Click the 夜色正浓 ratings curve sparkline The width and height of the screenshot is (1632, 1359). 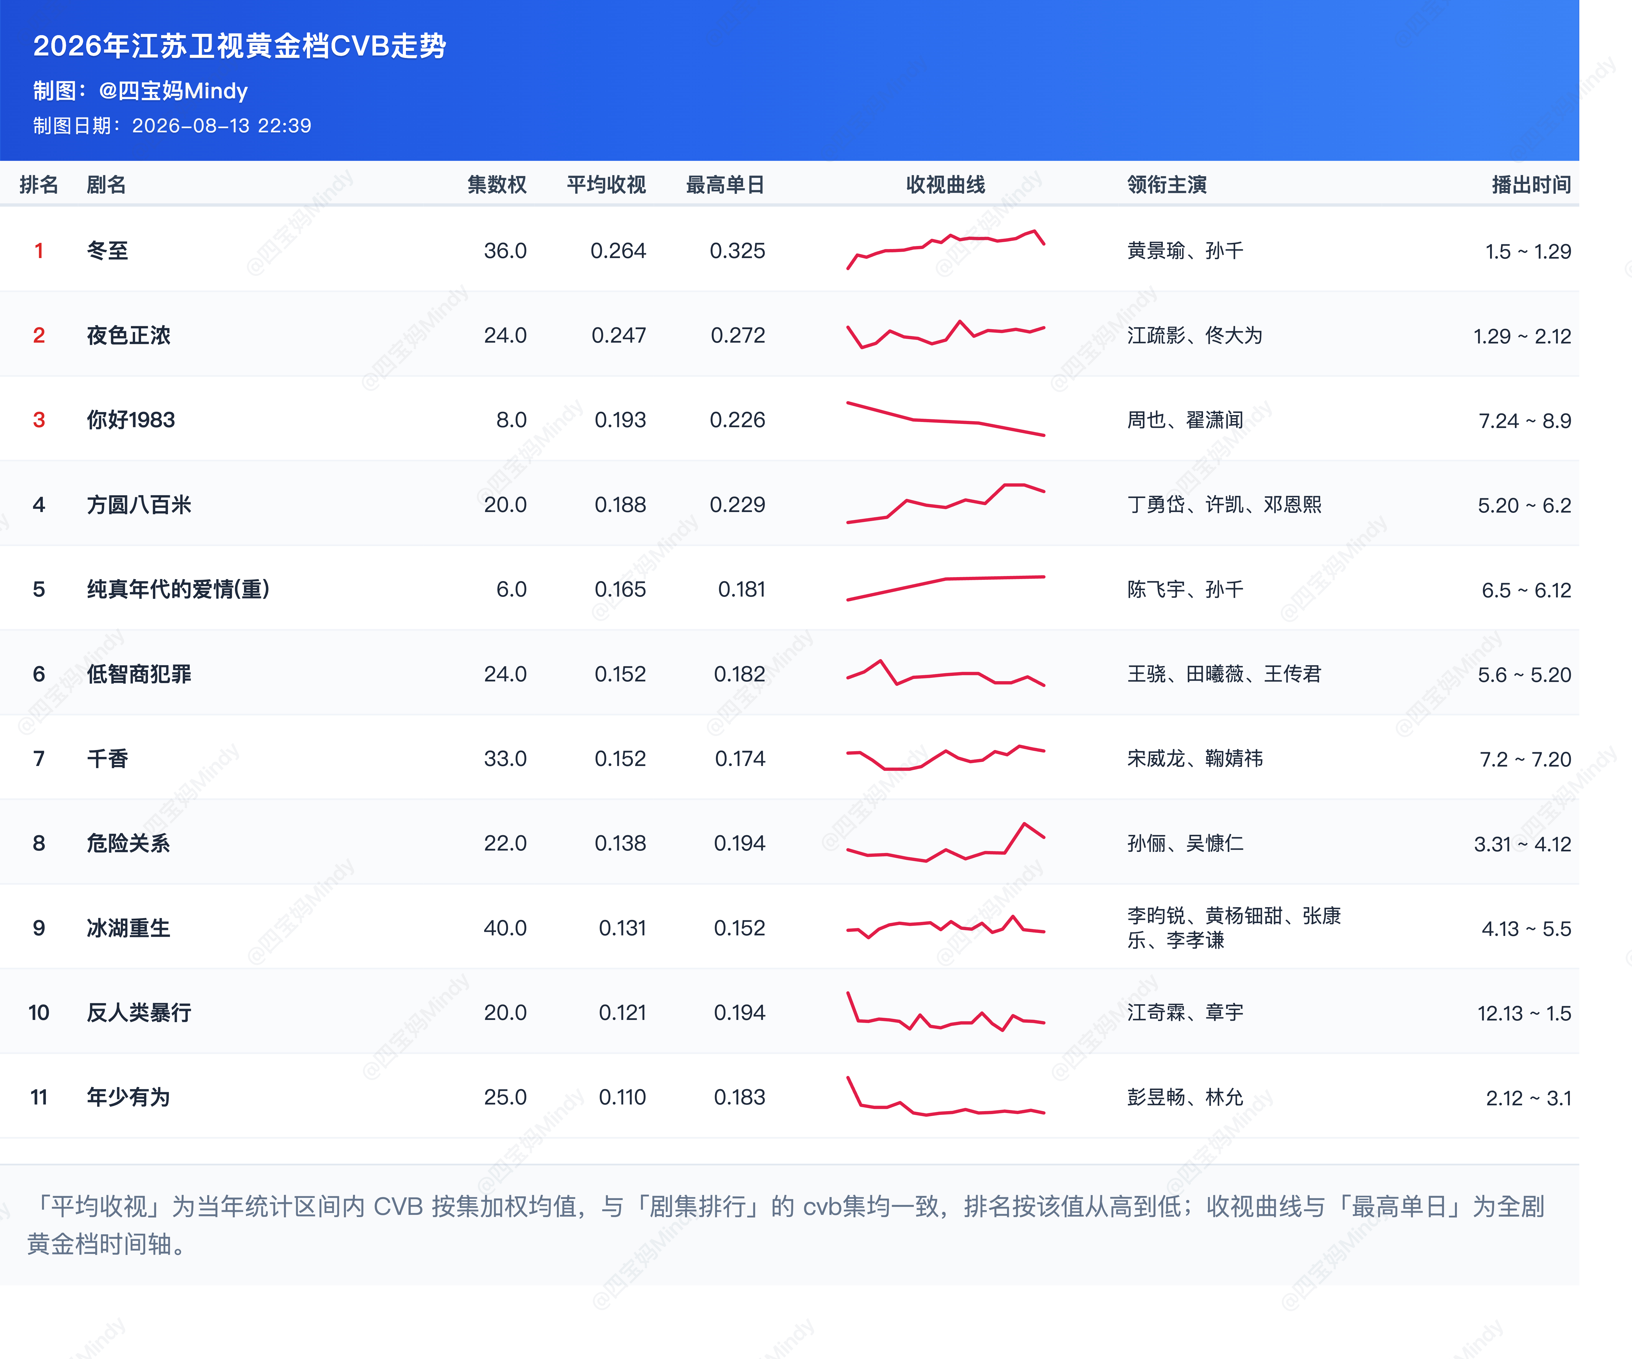946,334
